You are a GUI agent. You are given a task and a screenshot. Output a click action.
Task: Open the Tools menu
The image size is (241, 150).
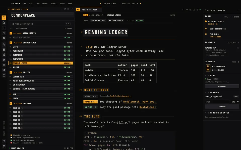coord(63,3)
